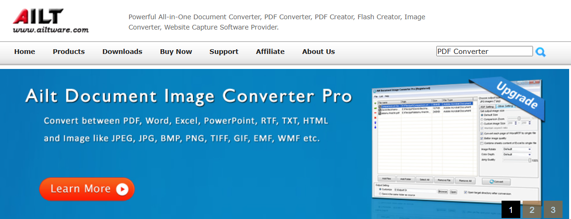This screenshot has height=219, width=571.
Task: Open the Color Depth dropdown
Action: (x=517, y=154)
